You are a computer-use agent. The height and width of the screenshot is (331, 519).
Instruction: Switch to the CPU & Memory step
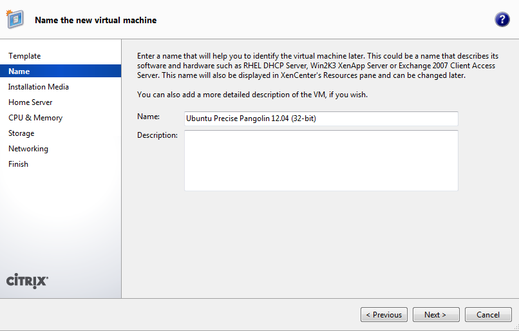(x=35, y=118)
